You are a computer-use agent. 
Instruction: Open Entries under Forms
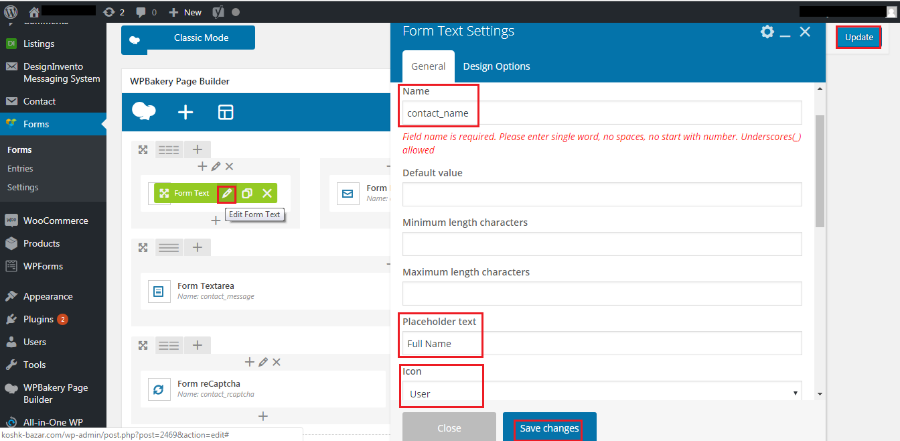[x=20, y=168]
